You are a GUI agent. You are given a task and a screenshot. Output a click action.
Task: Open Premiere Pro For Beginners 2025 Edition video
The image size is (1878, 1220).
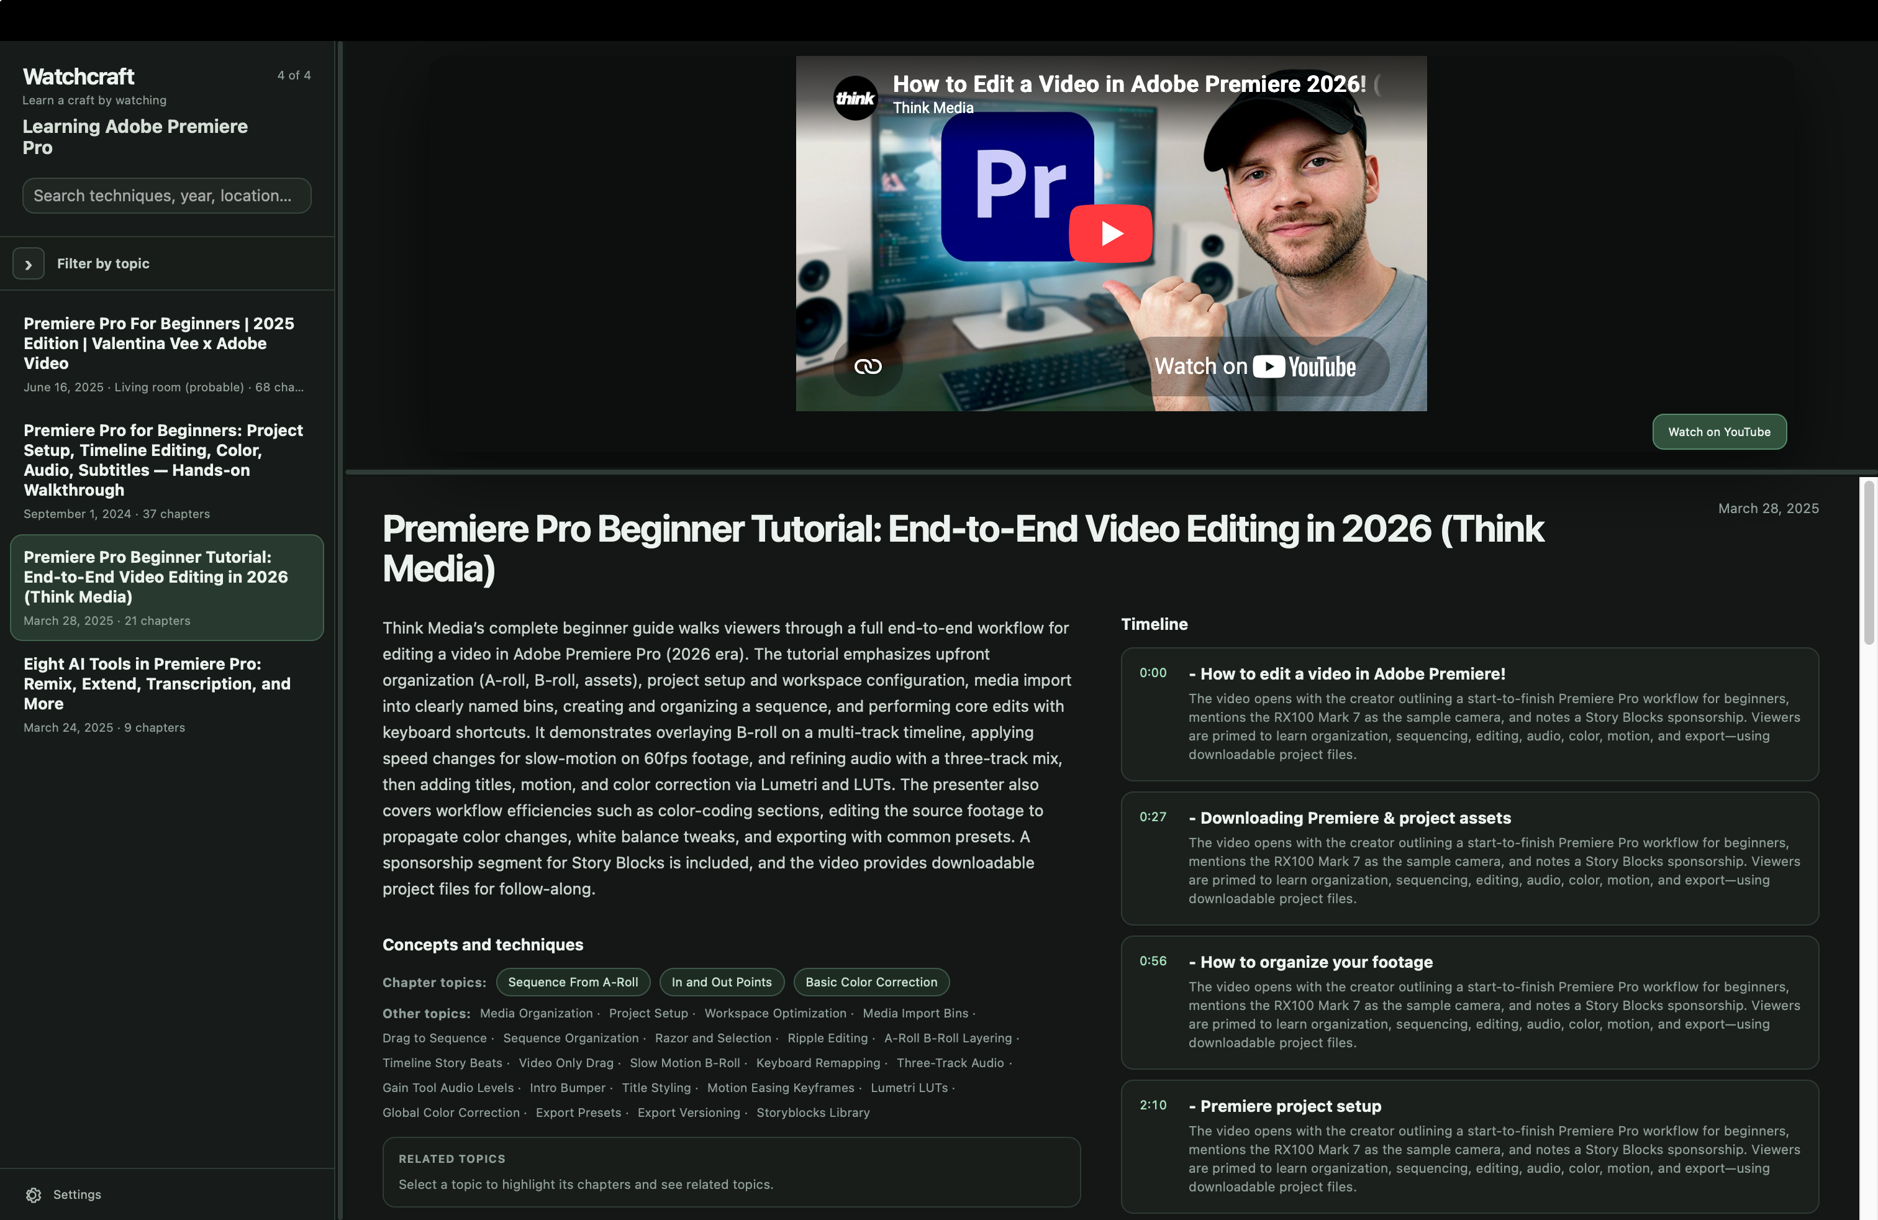[166, 353]
